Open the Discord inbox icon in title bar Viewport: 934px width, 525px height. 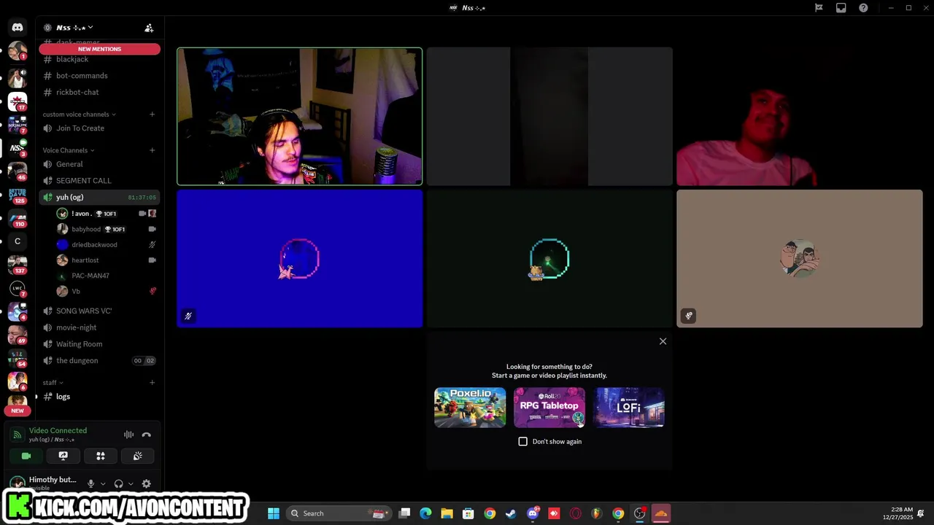point(841,8)
